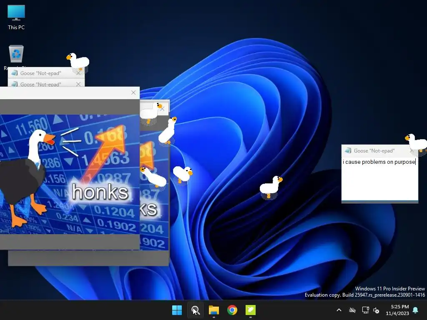
Task: Close the topmost stacked Goose Not-epad window
Action: (78, 73)
